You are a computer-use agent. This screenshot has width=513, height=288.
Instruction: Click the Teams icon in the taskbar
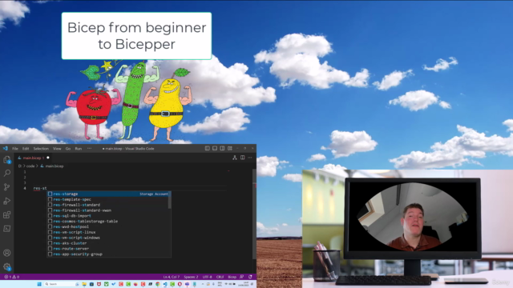(x=187, y=284)
